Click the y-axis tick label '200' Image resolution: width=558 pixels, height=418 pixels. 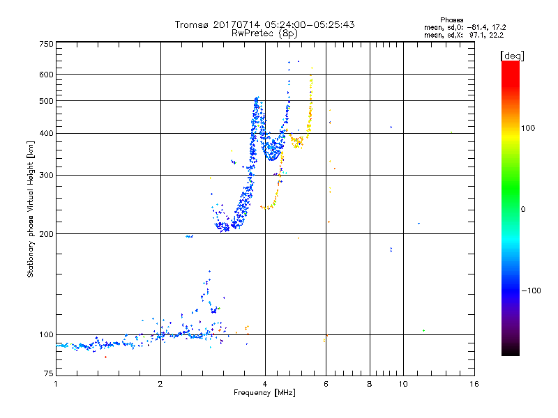click(46, 234)
